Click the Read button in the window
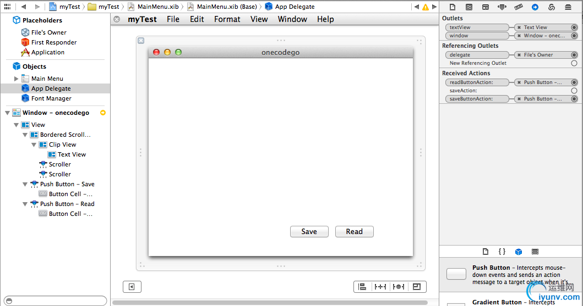 pos(355,231)
